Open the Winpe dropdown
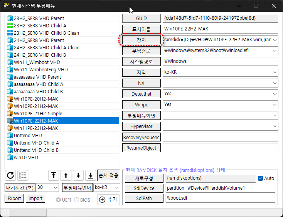Image resolution: width=283 pixels, height=217 pixels. click(275, 105)
